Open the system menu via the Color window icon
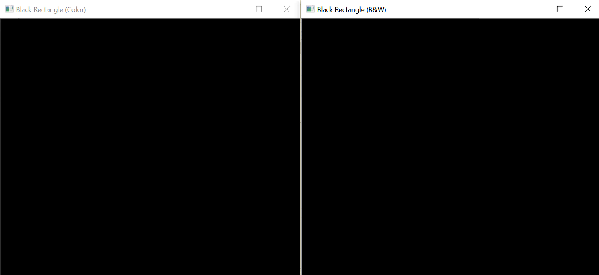 point(9,9)
